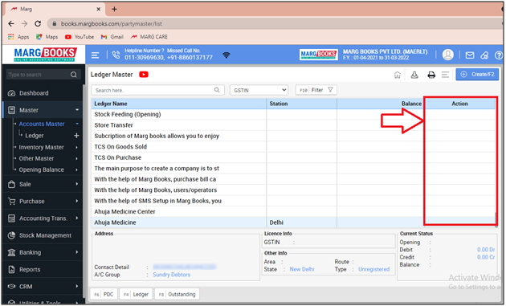Expand the Inventory Master submenu arrow
The height and width of the screenshot is (306, 506).
pyautogui.click(x=77, y=147)
